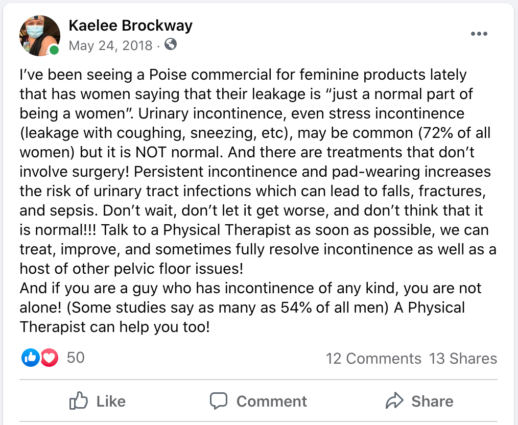Open Kaelee Brockway's profile picture
Viewport: 518px width, 425px height.
39,36
